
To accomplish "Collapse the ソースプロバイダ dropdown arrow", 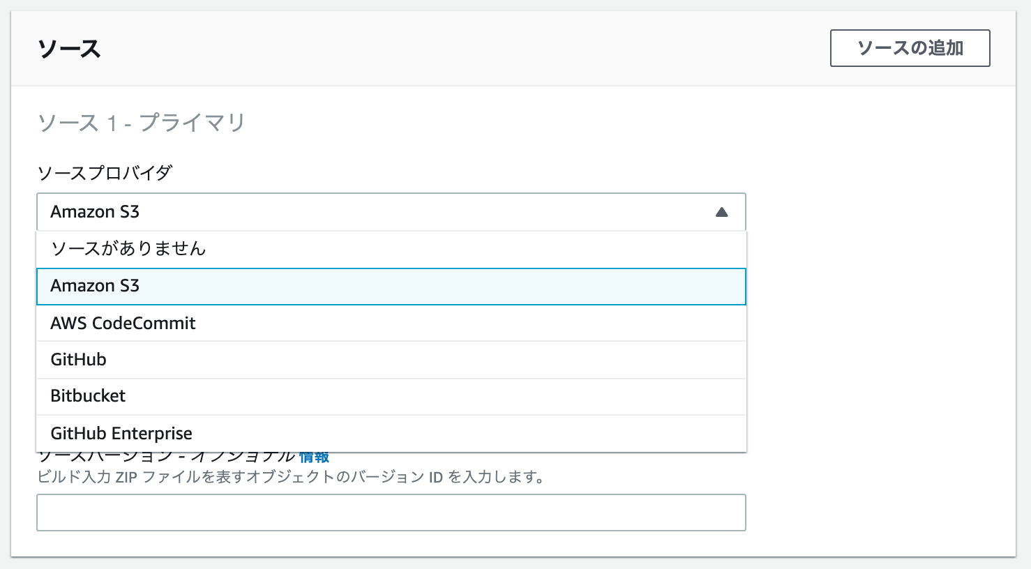I will 721,212.
